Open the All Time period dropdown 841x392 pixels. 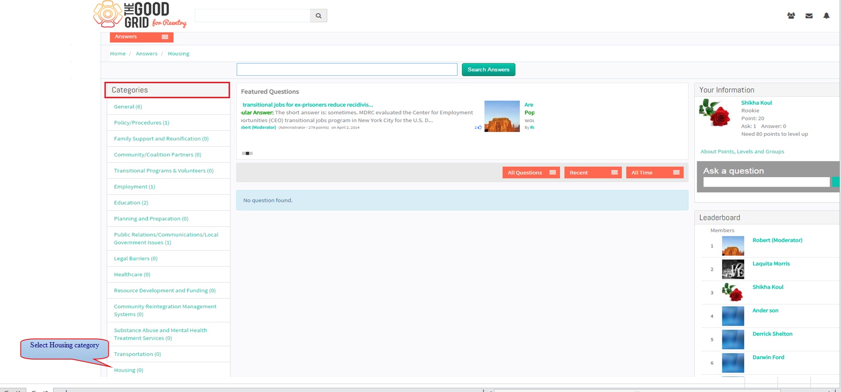[655, 172]
